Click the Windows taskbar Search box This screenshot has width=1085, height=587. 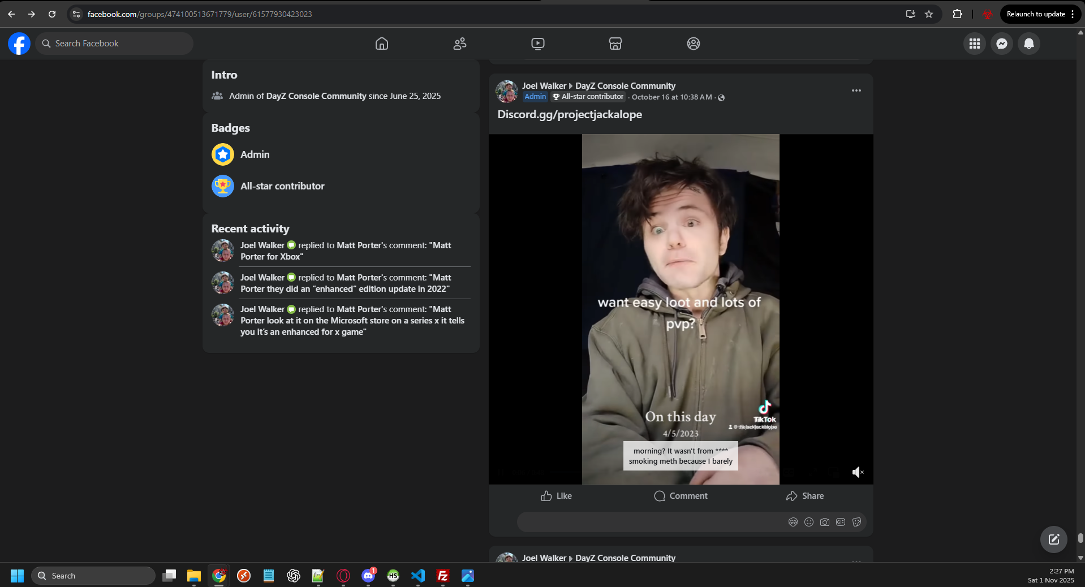[93, 576]
